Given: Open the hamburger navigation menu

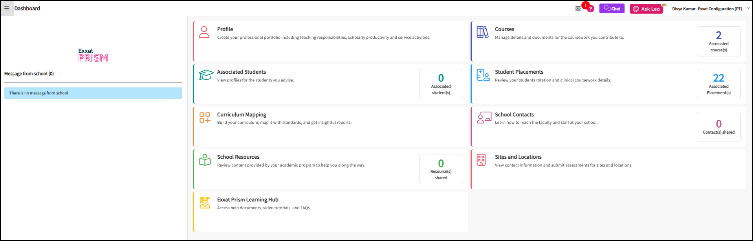Looking at the screenshot, I should pyautogui.click(x=7, y=8).
